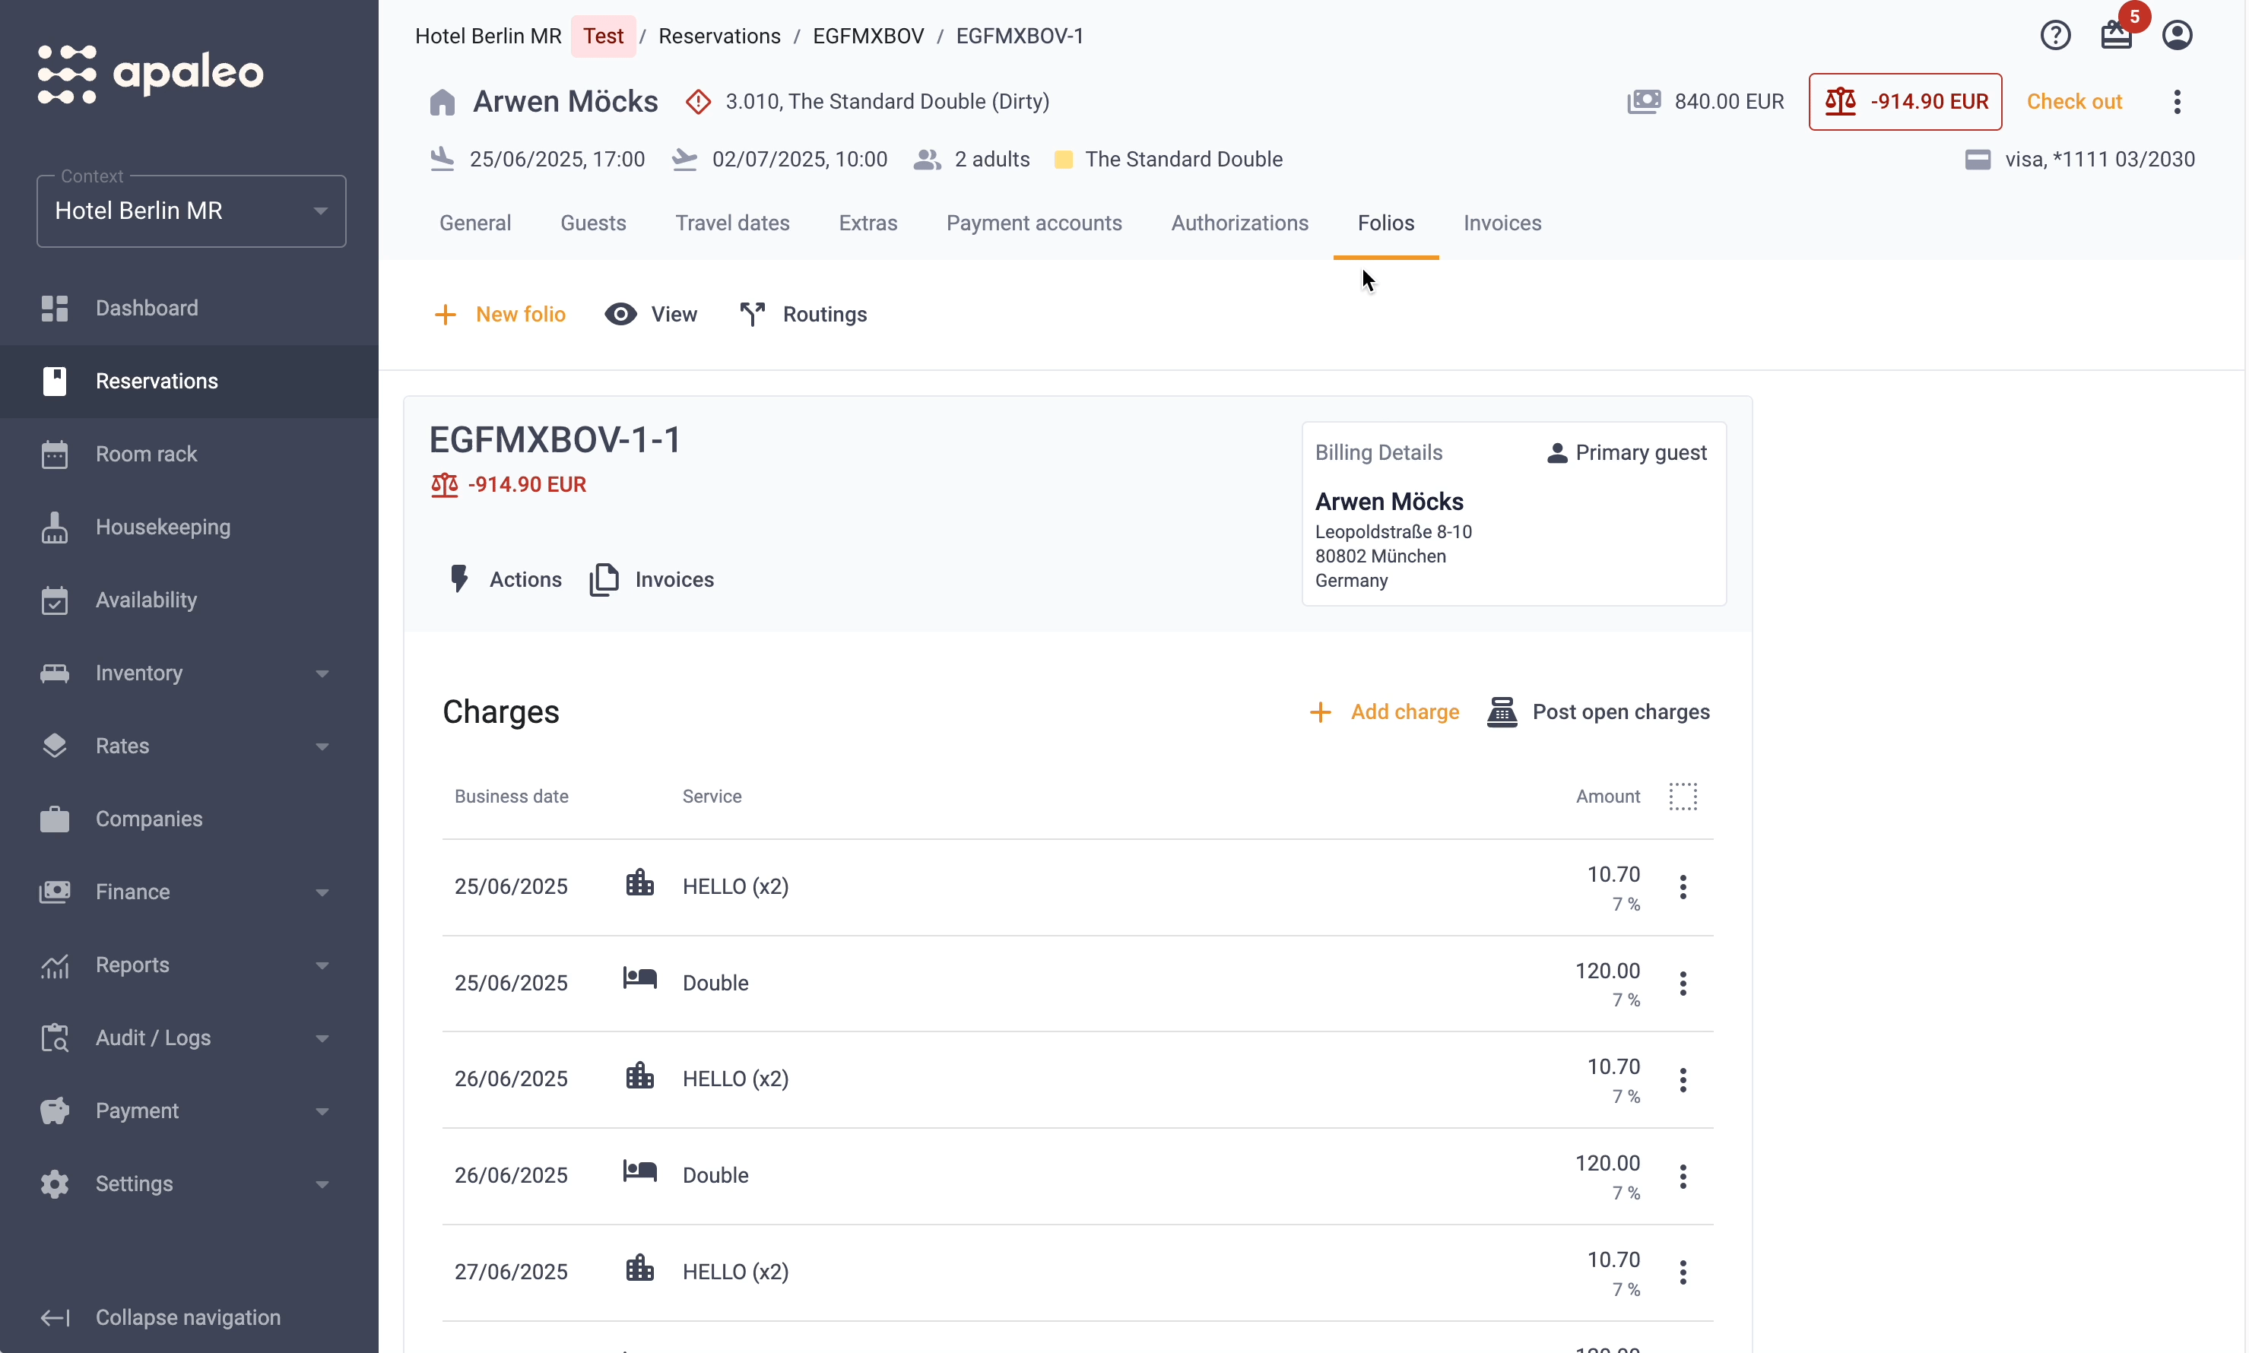The width and height of the screenshot is (2249, 1353).
Task: Click the Business date column header
Action: point(511,796)
